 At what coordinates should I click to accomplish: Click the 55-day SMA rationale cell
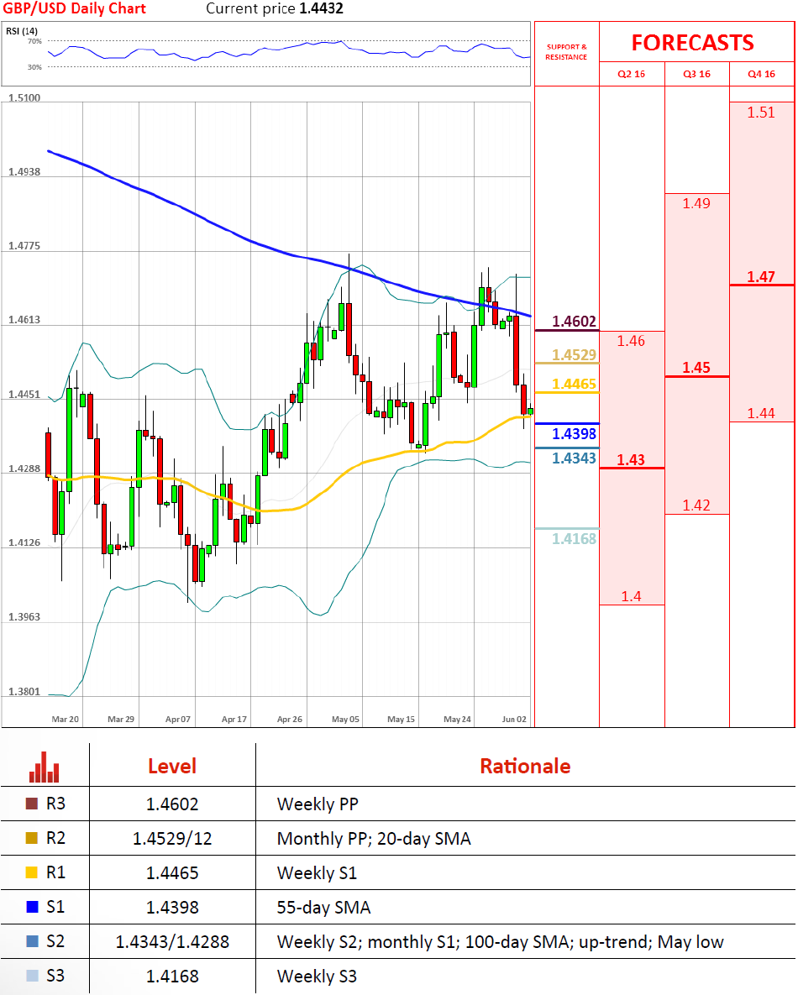click(x=323, y=908)
